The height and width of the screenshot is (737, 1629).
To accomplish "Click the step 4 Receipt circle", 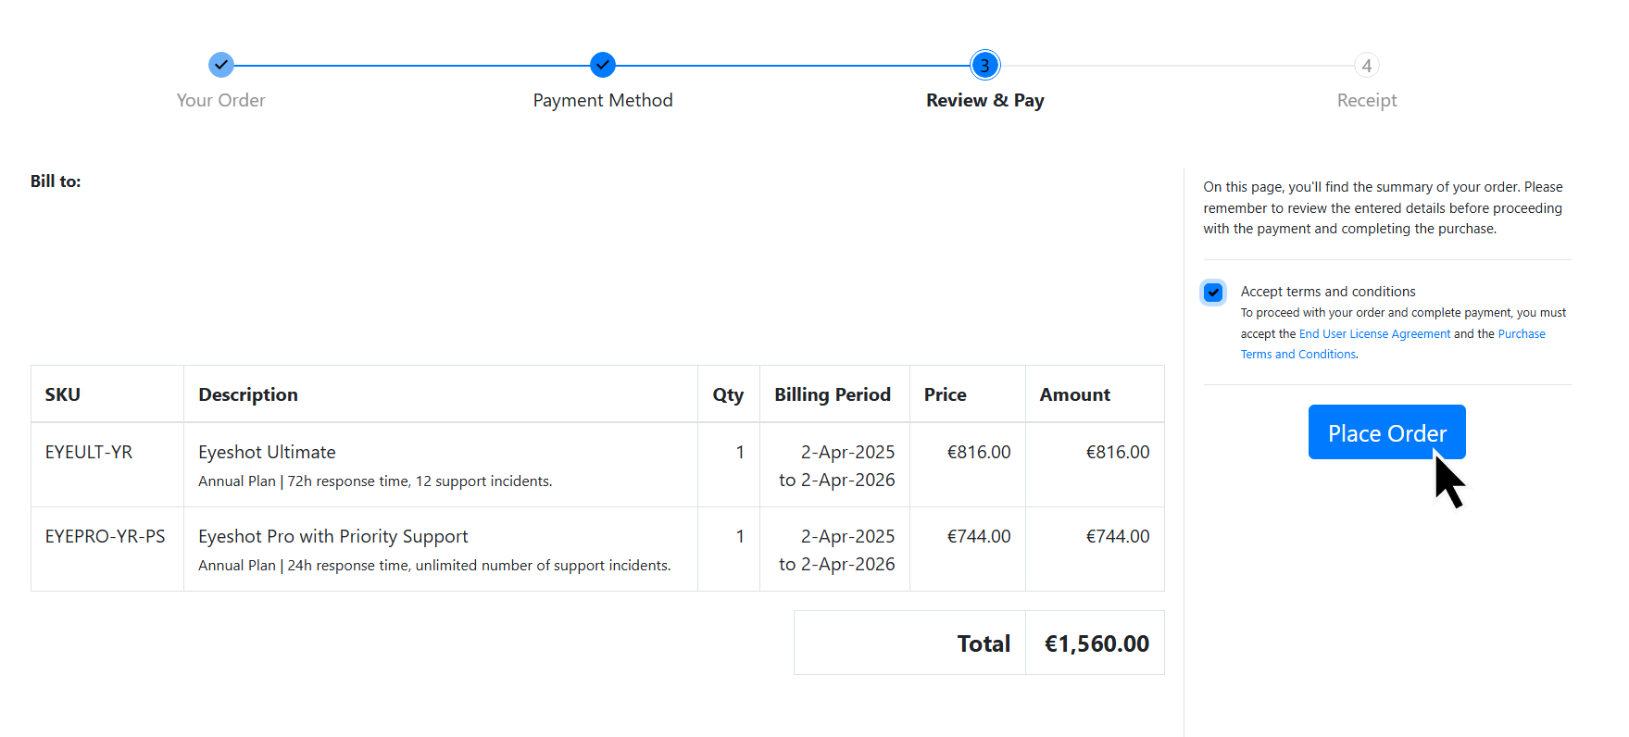I will point(1366,65).
